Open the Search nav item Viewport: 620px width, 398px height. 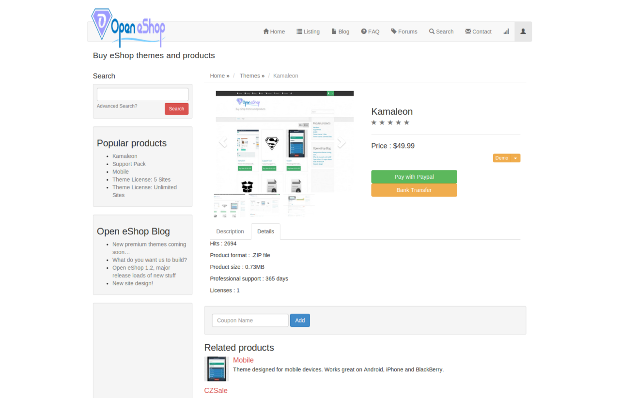click(x=441, y=31)
